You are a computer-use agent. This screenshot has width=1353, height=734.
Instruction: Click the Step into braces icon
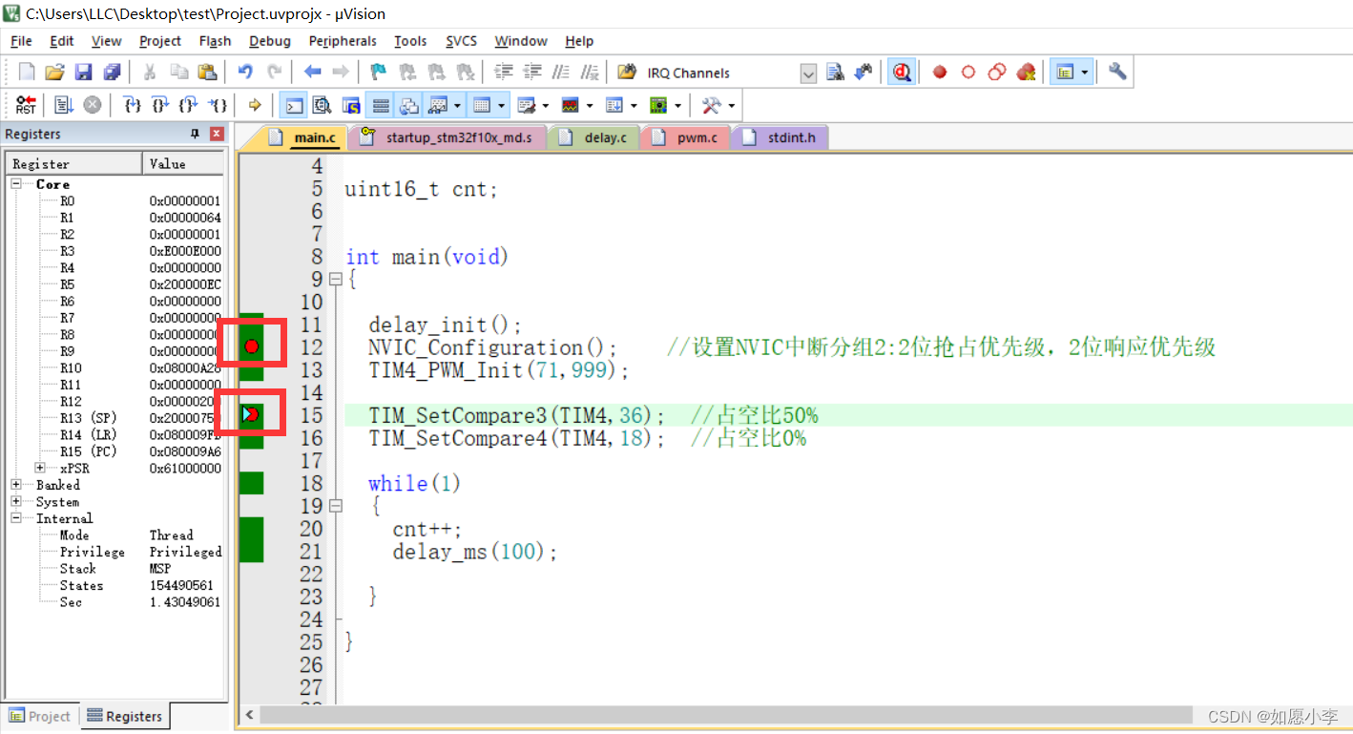tap(133, 105)
